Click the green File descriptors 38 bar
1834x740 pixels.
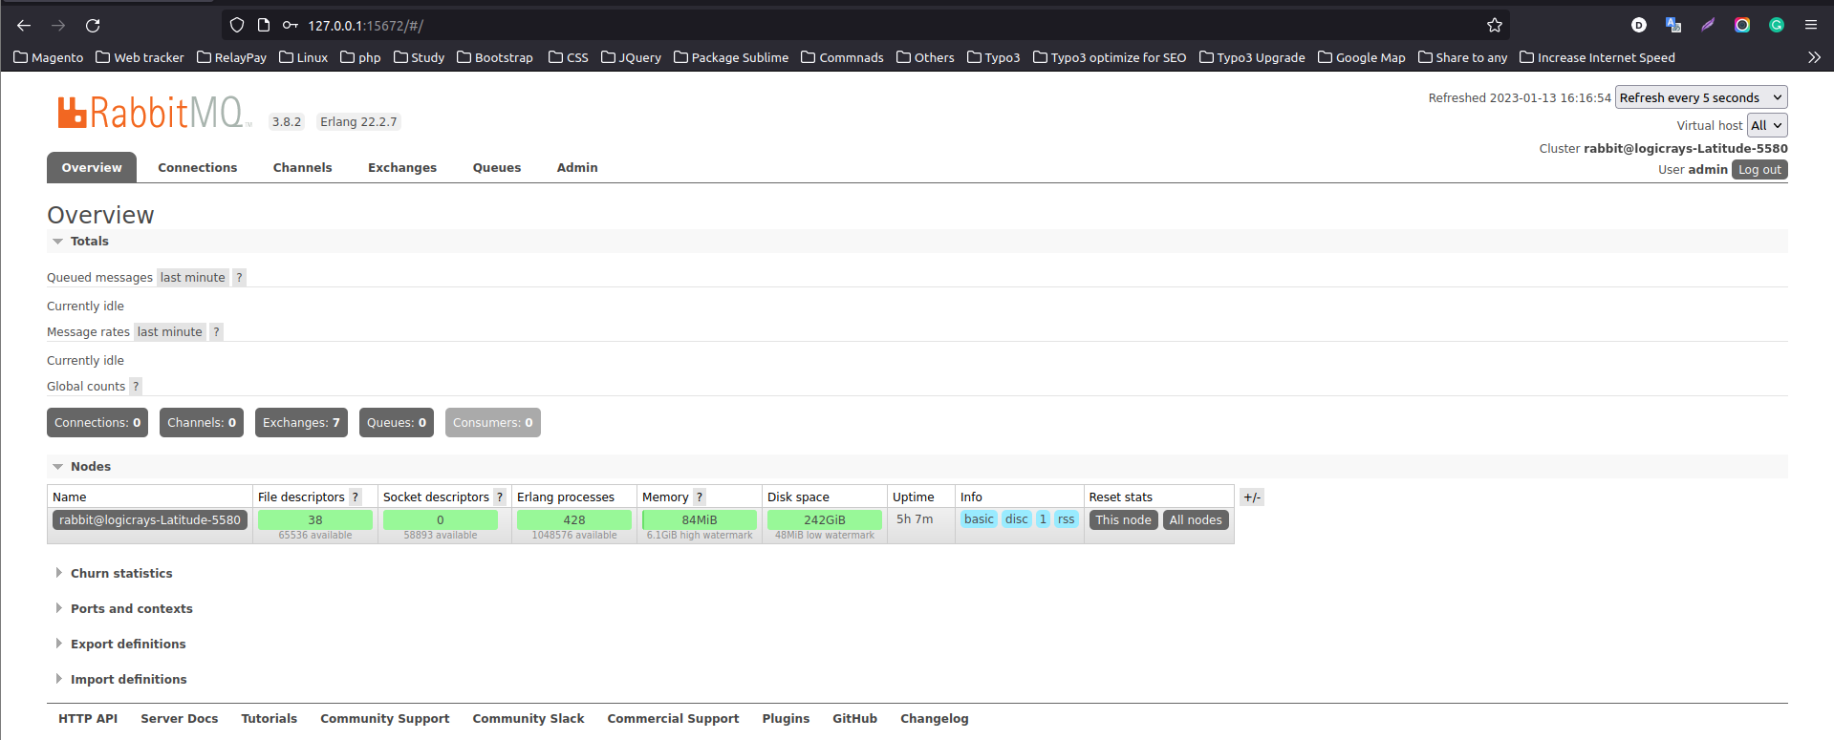pyautogui.click(x=315, y=520)
